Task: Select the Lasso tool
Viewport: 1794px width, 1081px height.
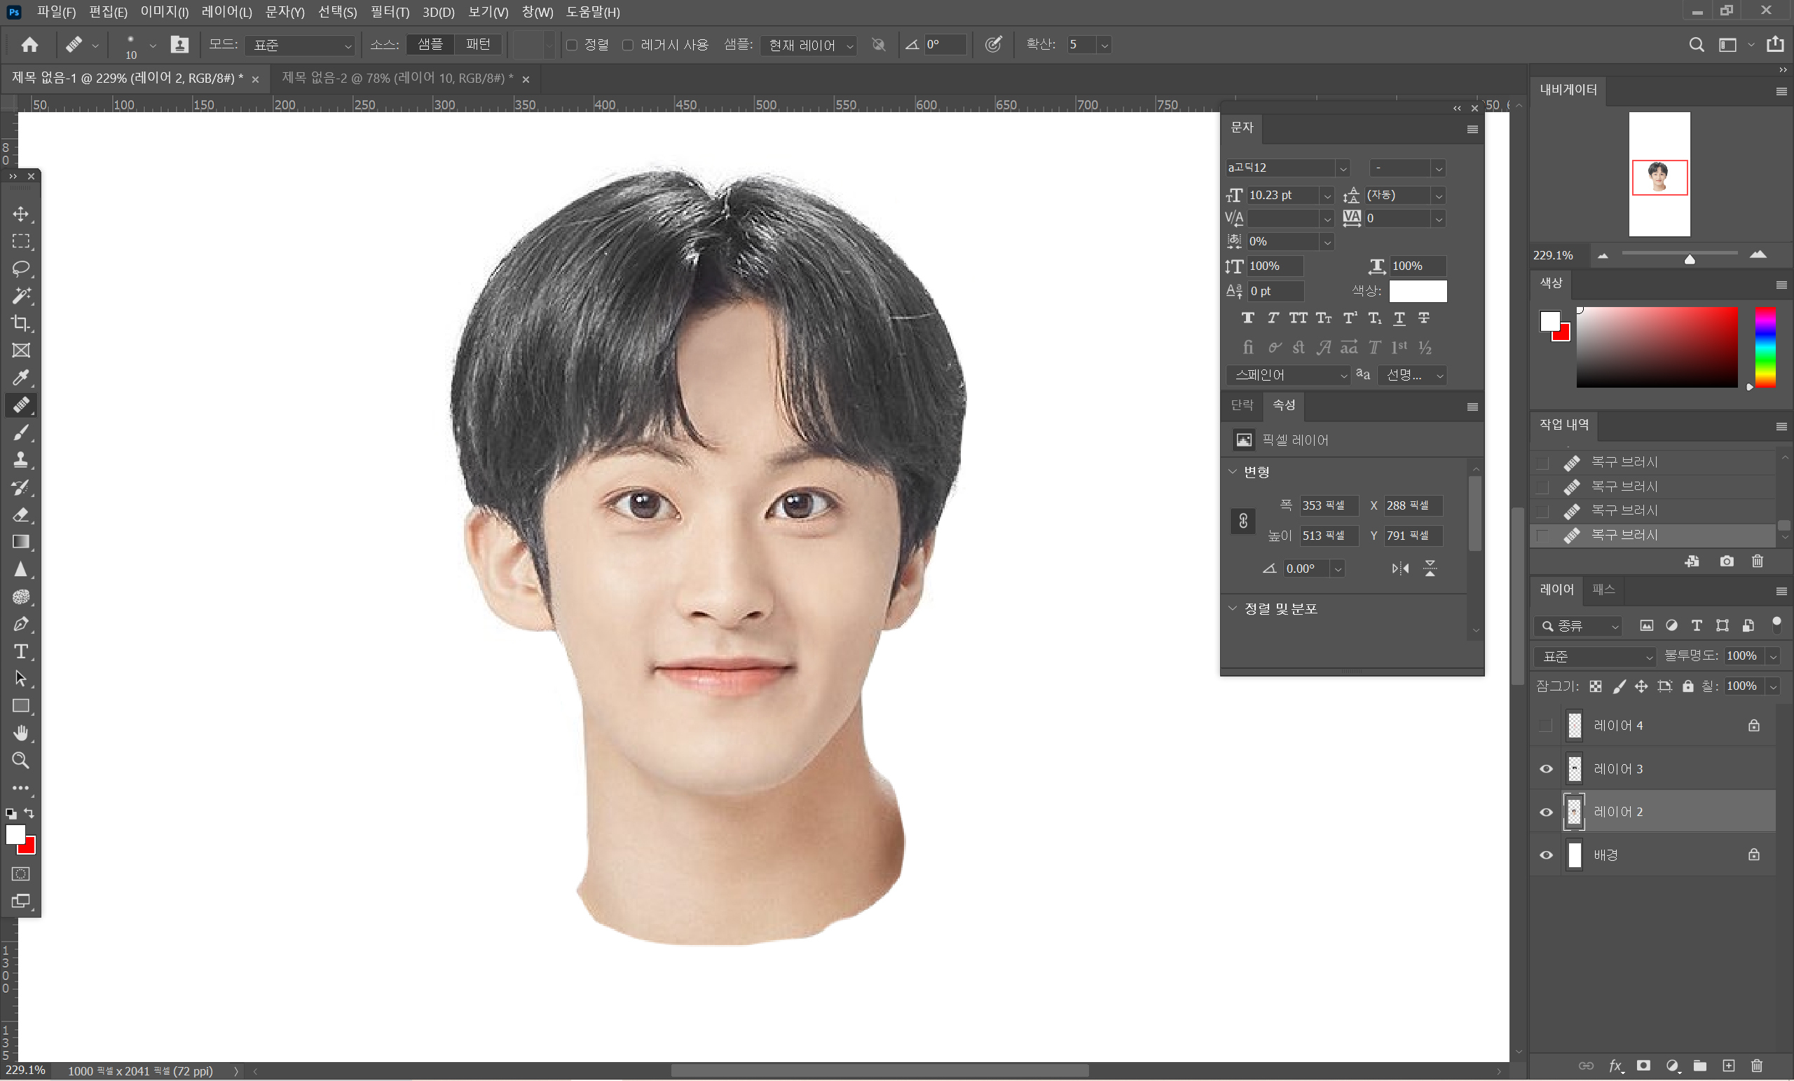Action: (x=20, y=268)
